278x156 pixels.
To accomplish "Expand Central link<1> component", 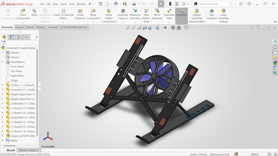I will click(2, 103).
